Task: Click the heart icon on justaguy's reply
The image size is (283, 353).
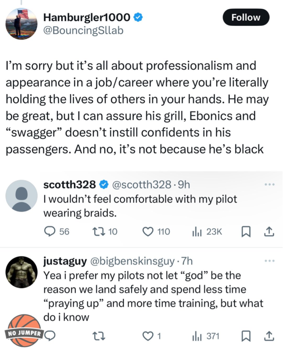Action: click(148, 336)
